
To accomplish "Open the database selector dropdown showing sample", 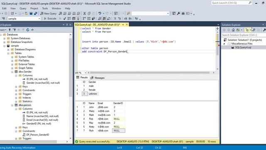I will (x=24, y=18).
